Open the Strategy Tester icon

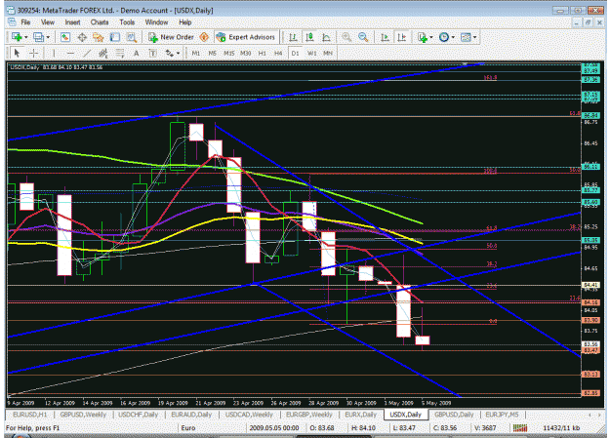point(132,37)
